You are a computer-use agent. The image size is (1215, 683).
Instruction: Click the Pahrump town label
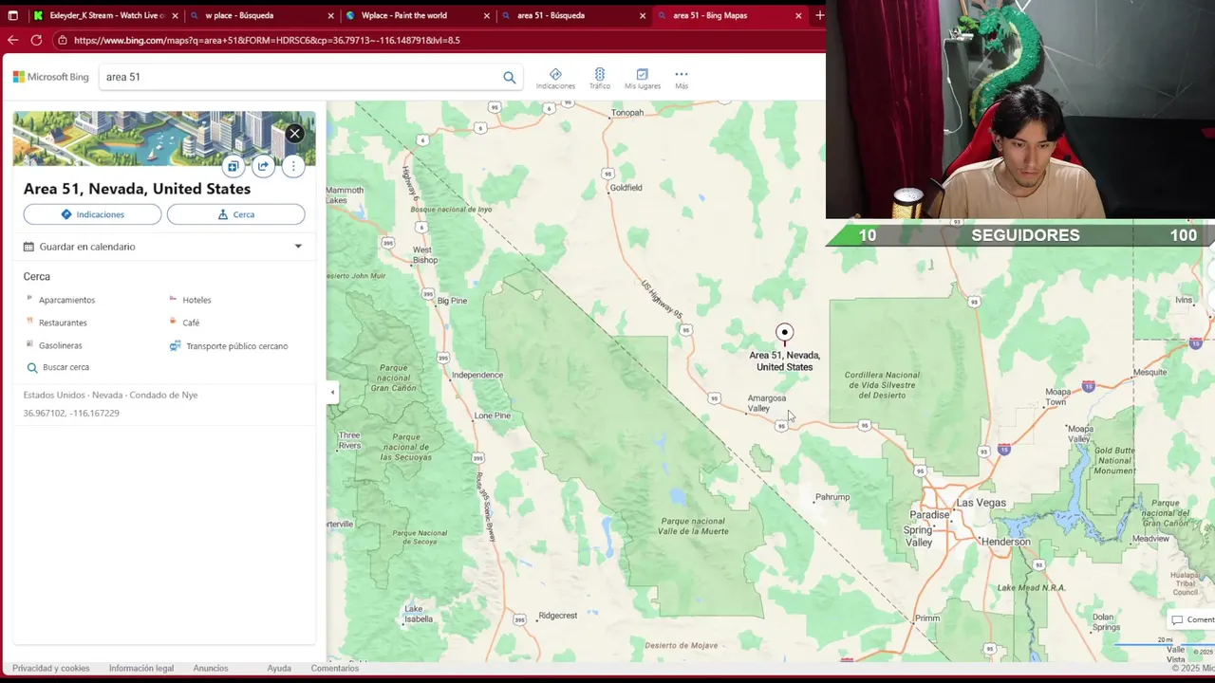pyautogui.click(x=832, y=497)
